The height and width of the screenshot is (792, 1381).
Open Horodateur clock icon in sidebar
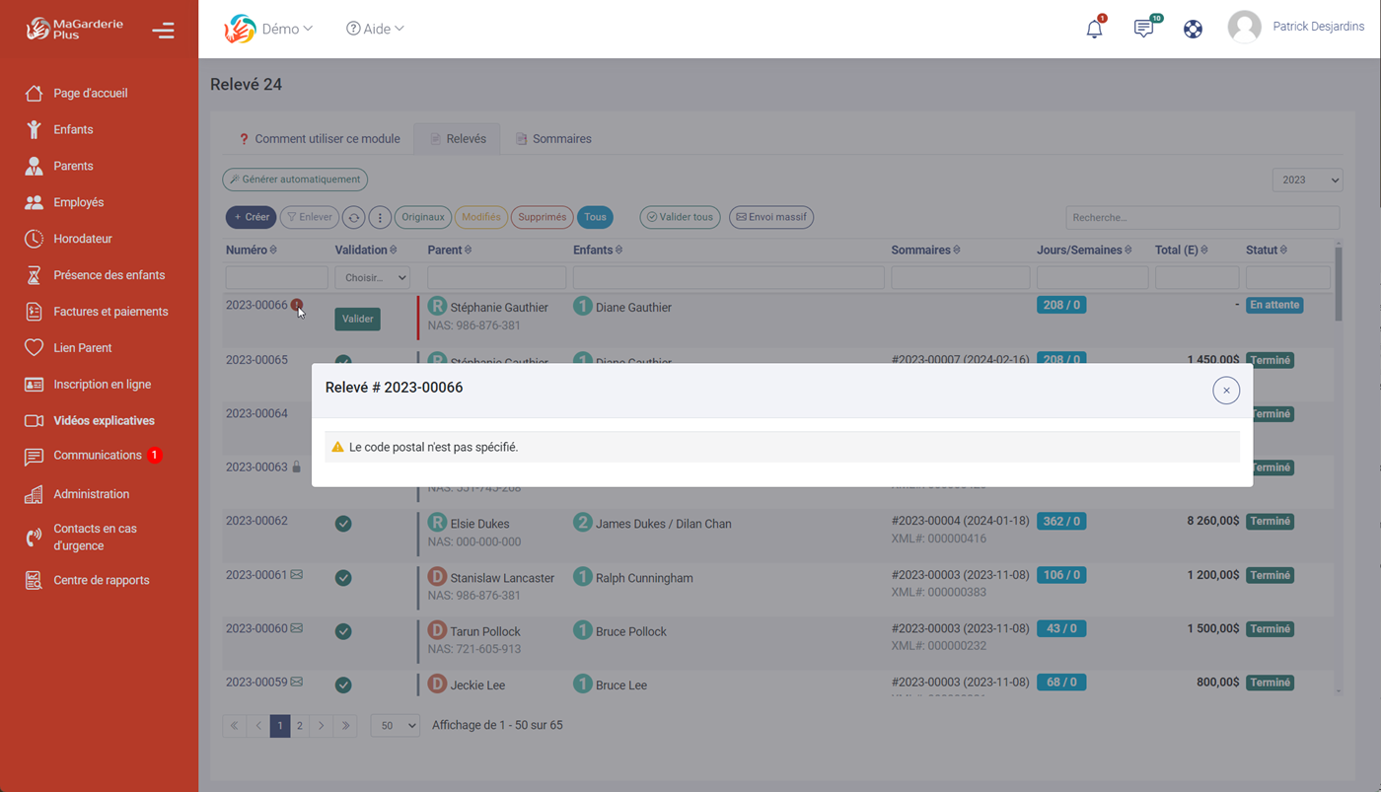35,239
